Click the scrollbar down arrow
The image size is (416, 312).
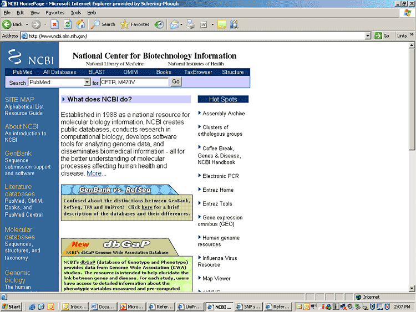412,288
